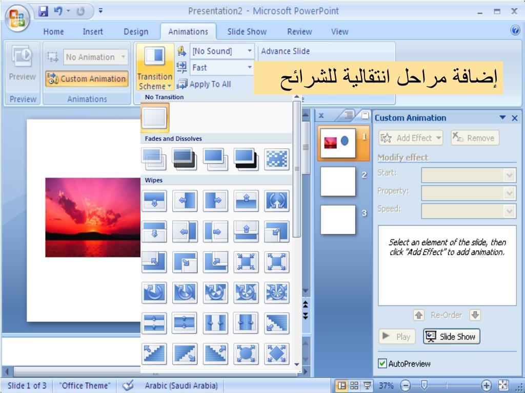Choose the Box Out transition icon
The height and width of the screenshot is (393, 525).
point(276,261)
